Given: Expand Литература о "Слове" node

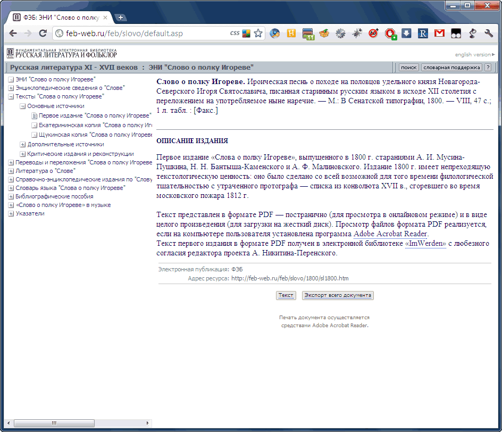Looking at the screenshot, I should 11,171.
